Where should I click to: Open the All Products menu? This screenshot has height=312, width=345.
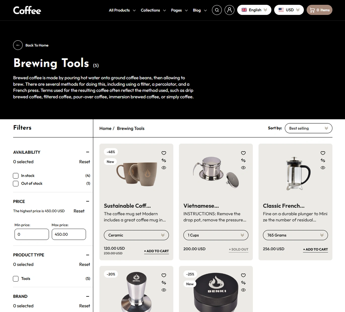pos(122,10)
